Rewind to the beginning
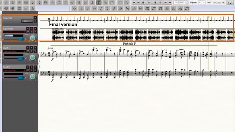 134,3
